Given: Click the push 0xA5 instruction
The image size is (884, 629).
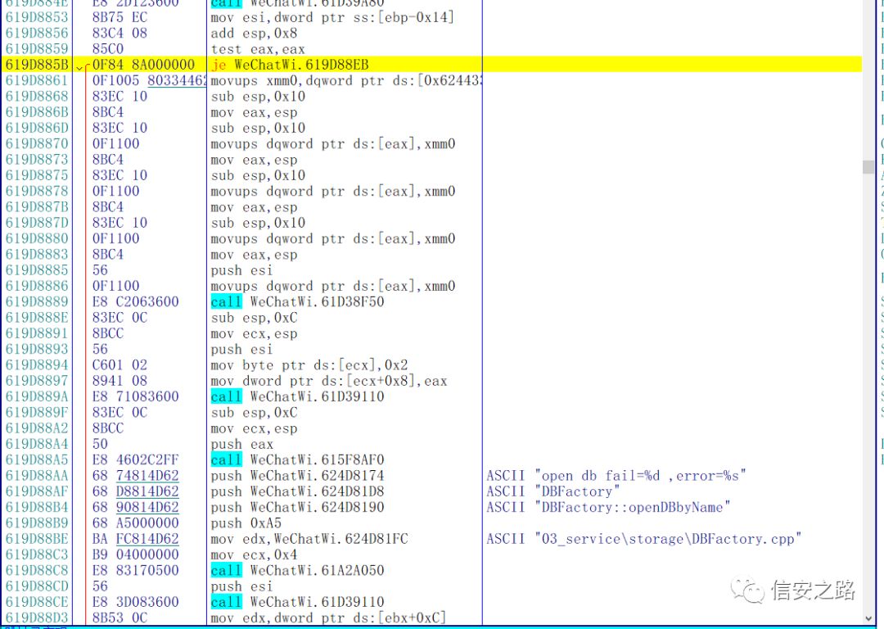Looking at the screenshot, I should 246,523.
